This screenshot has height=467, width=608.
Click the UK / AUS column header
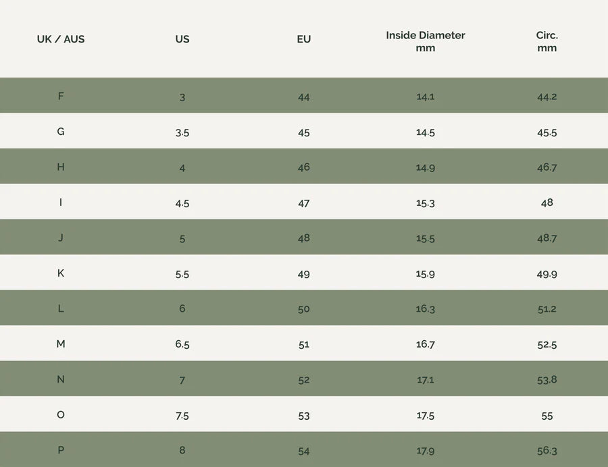61,39
